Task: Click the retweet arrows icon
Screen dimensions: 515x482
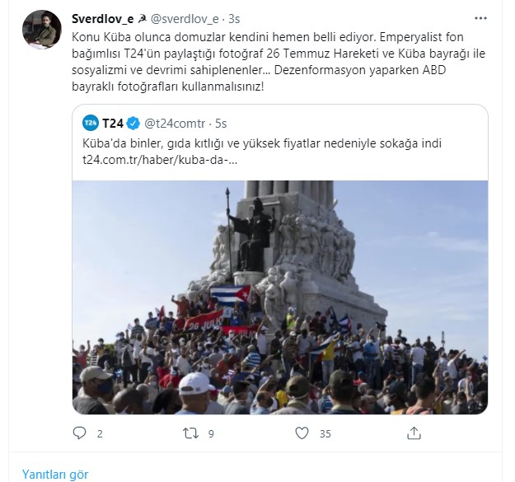Action: [191, 433]
